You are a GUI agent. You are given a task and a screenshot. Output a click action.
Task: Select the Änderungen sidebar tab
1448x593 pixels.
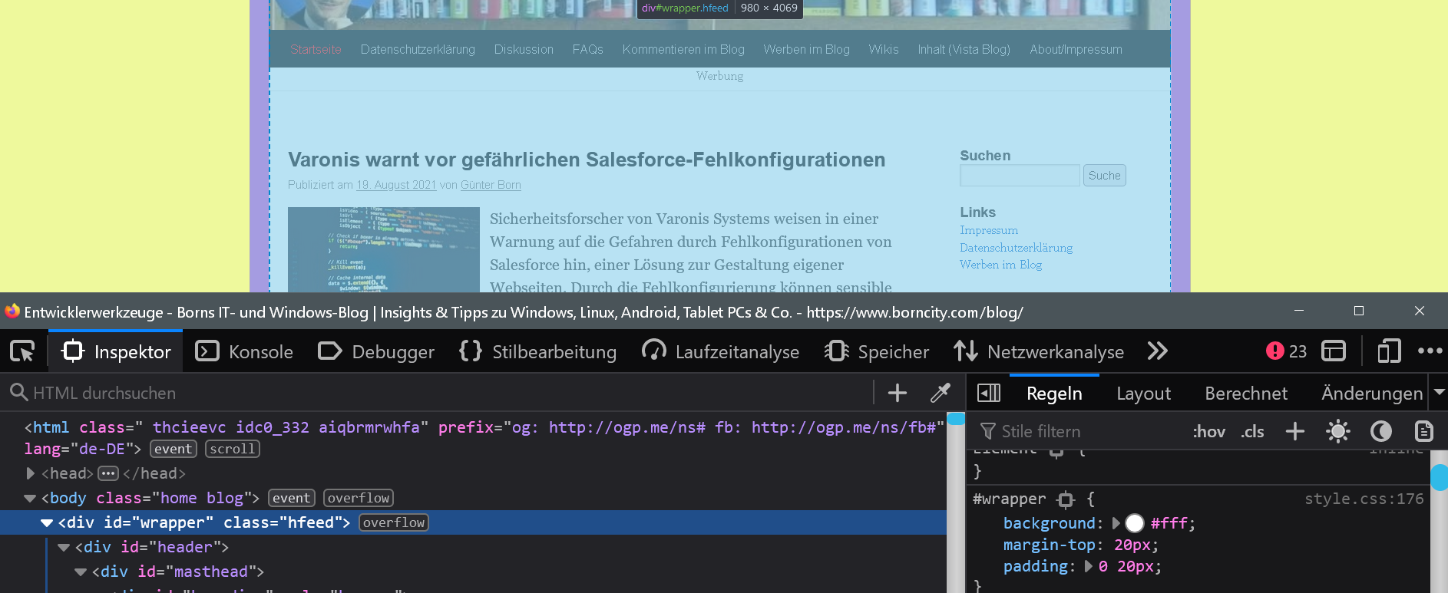1372,394
